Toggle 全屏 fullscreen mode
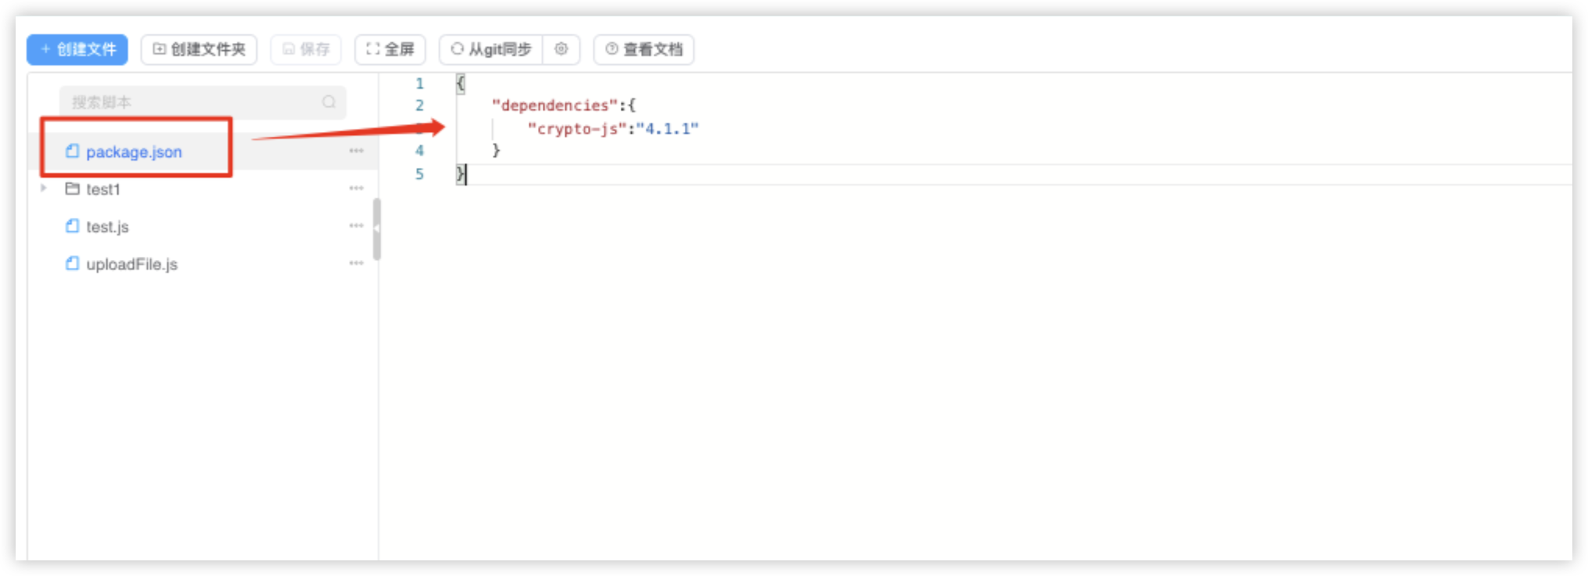1588x576 pixels. [x=390, y=50]
